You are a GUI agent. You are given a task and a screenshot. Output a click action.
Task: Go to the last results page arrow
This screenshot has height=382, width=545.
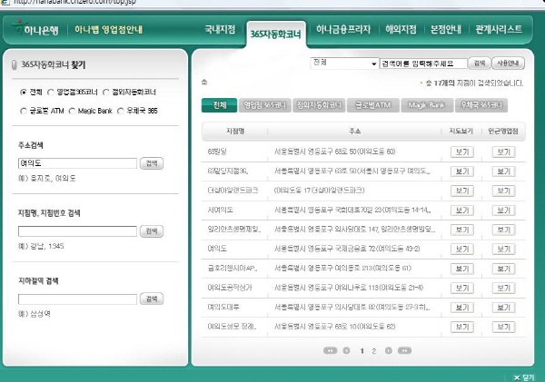[402, 349]
